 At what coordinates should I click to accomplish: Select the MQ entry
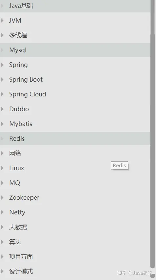(x=15, y=183)
